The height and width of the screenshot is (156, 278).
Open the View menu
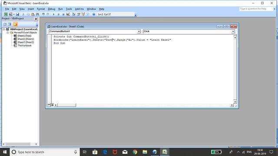click(22, 9)
